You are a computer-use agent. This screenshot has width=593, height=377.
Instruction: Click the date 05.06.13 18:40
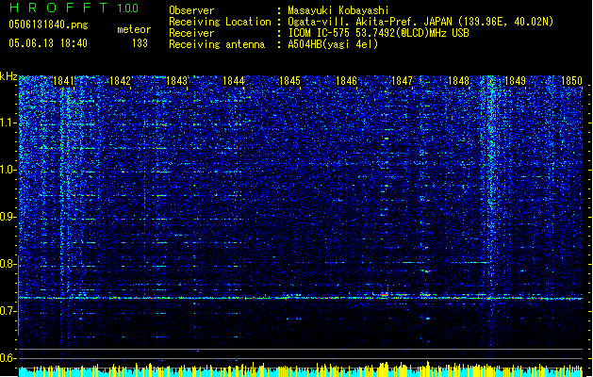(x=48, y=43)
